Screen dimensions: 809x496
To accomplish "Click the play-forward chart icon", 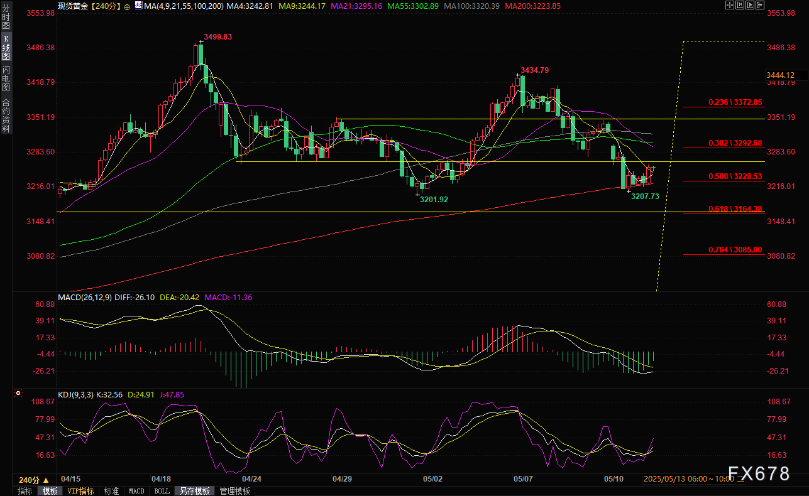I will (x=749, y=5).
